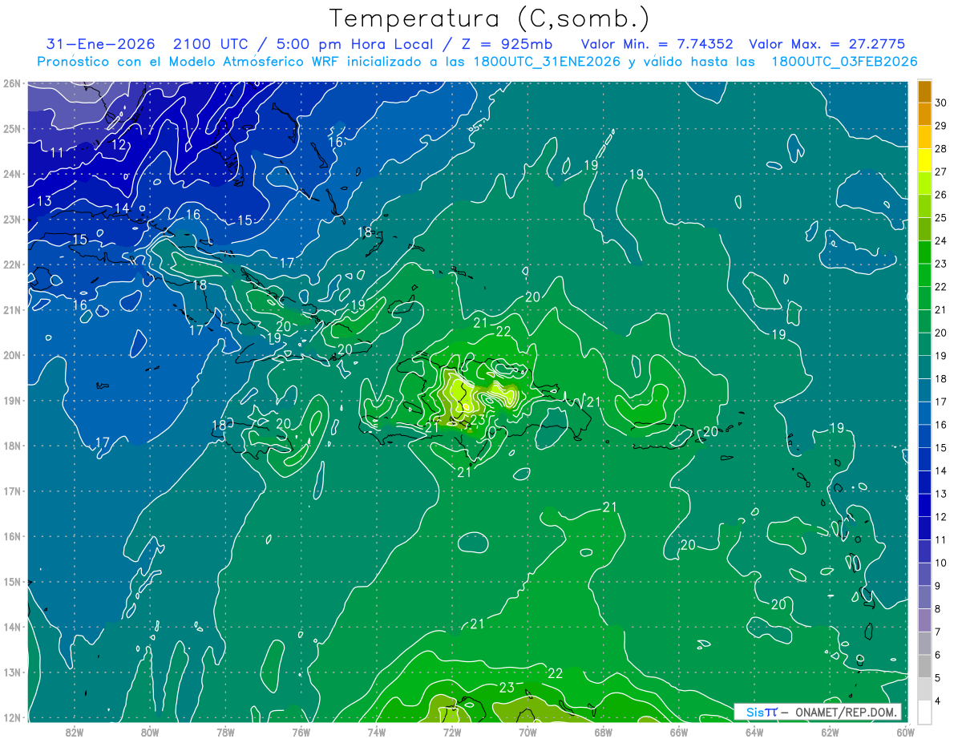Click the validity stamp "1800UTC_03FEB2026"

[844, 62]
